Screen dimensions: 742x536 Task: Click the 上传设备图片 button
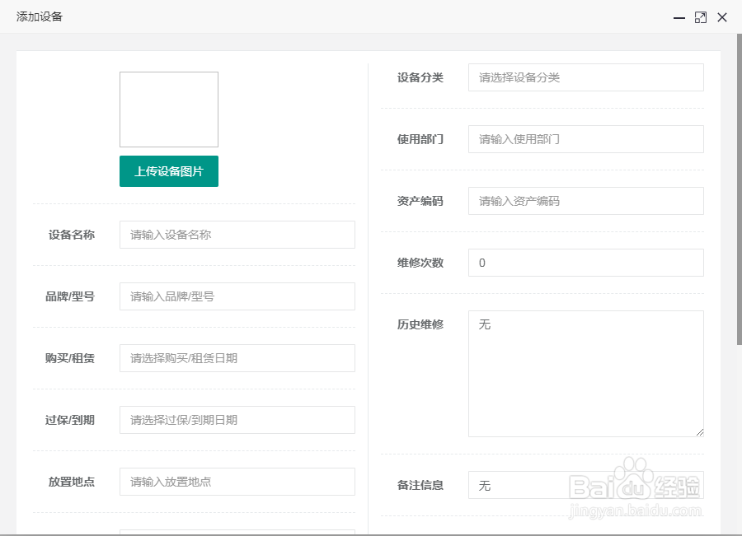pyautogui.click(x=169, y=171)
